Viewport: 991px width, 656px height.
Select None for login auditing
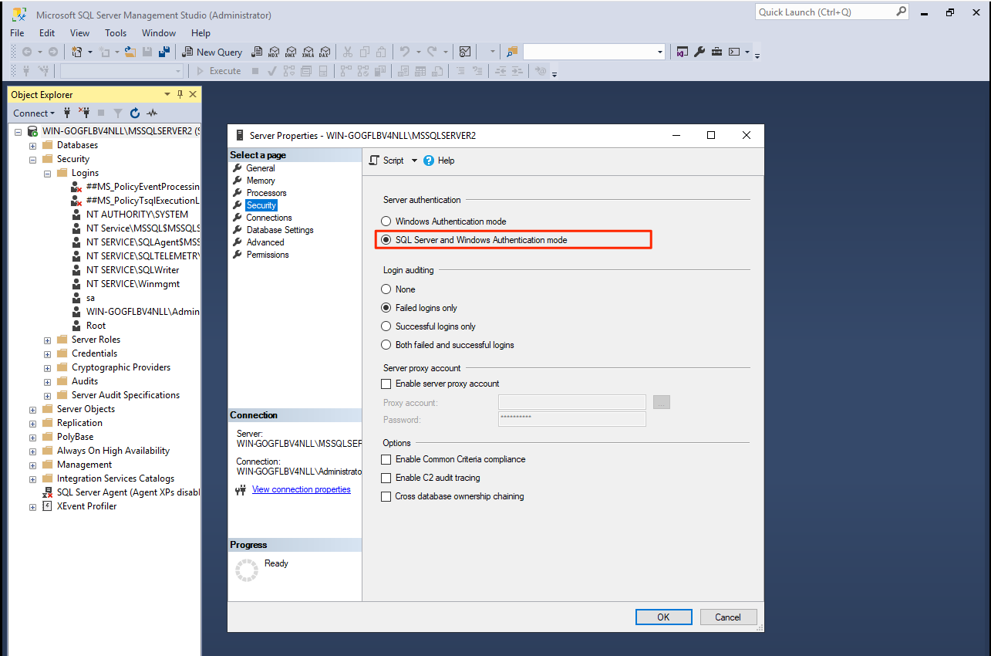coord(386,289)
